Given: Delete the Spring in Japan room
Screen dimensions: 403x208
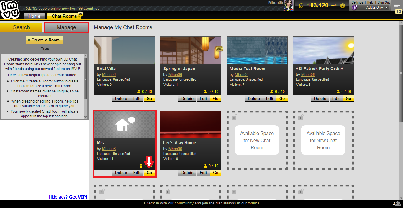Looking at the screenshot, I should (187, 98).
